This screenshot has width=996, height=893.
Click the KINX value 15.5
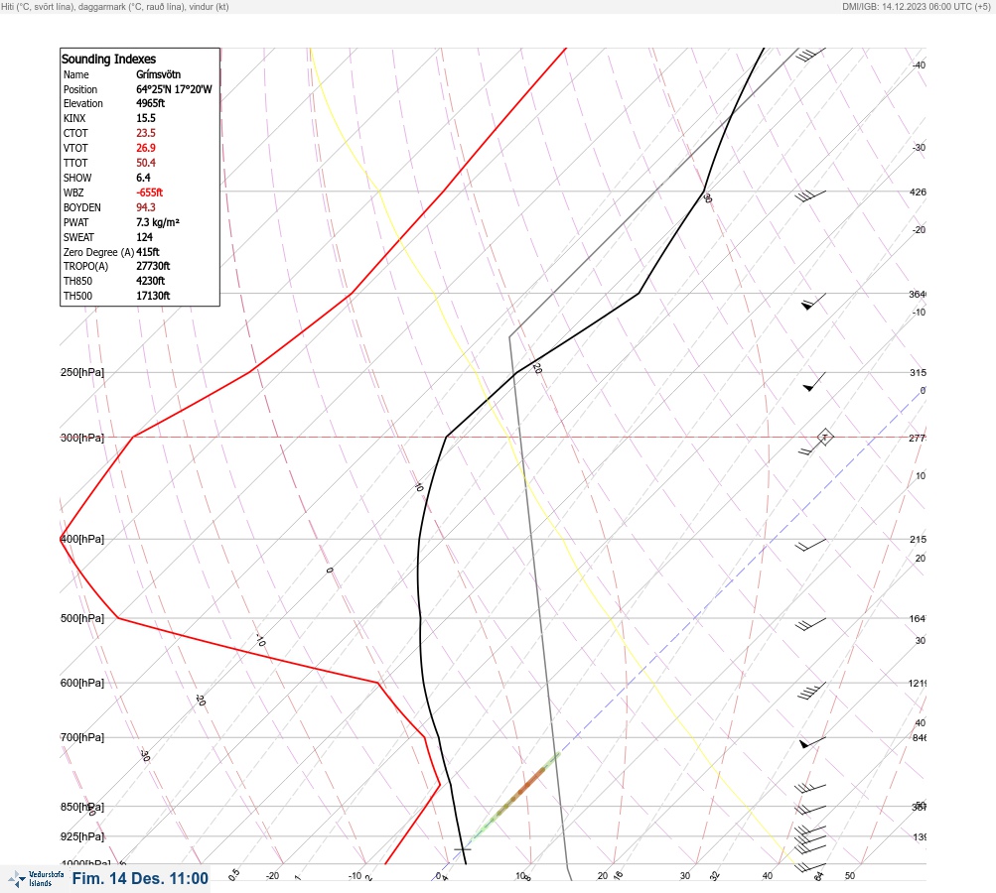tap(145, 118)
